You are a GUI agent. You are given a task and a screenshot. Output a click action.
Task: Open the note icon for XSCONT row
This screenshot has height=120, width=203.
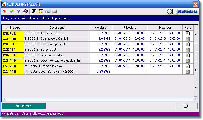pos(188,44)
